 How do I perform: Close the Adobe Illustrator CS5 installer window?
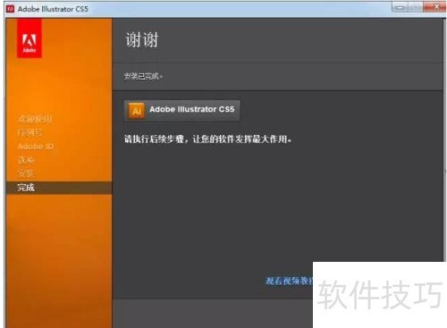[434, 7]
